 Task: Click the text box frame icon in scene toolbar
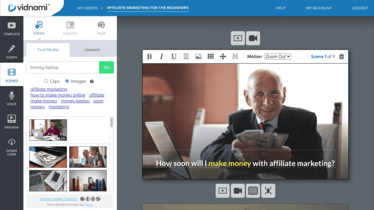(186, 57)
